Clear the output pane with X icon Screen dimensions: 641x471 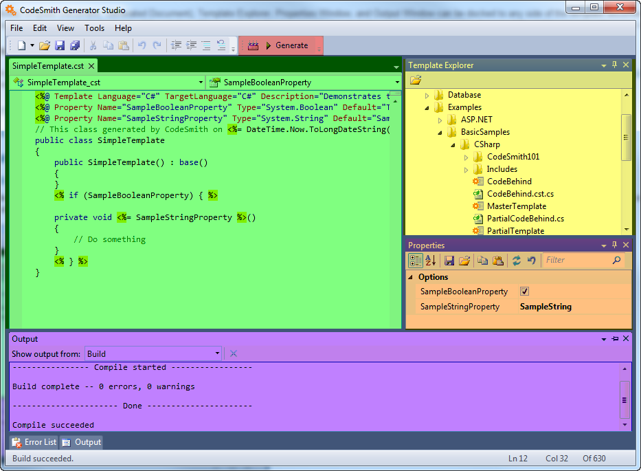234,353
